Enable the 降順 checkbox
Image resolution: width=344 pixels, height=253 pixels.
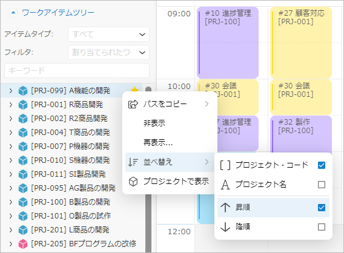(x=322, y=227)
